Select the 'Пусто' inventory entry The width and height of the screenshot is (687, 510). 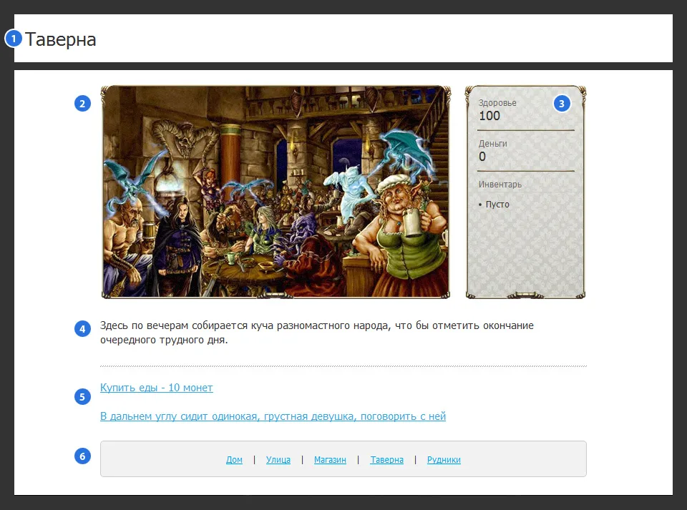coord(497,205)
